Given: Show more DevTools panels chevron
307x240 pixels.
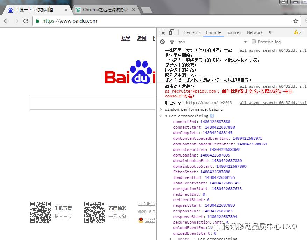Looking at the screenshot, I should coord(270,32).
